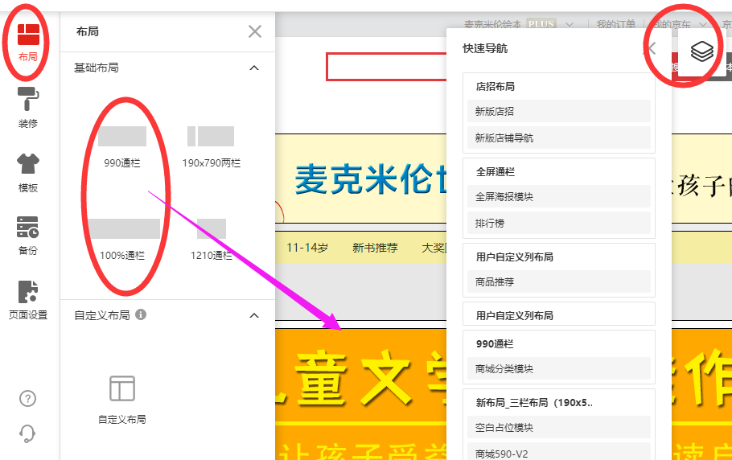Open 页面设置 page settings
The height and width of the screenshot is (460, 732).
point(28,300)
